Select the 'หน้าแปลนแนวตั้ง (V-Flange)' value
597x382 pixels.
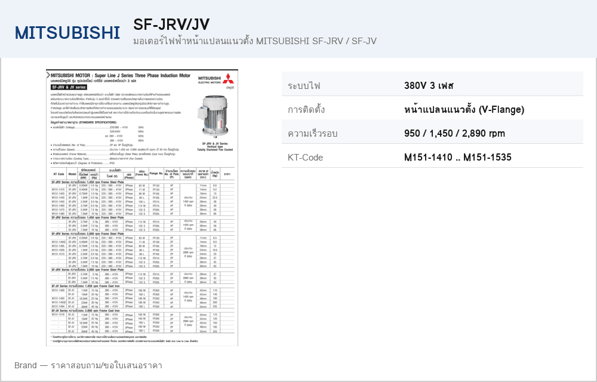tap(464, 110)
